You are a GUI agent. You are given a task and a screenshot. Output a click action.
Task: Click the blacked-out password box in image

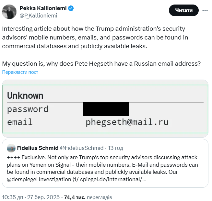(106, 109)
